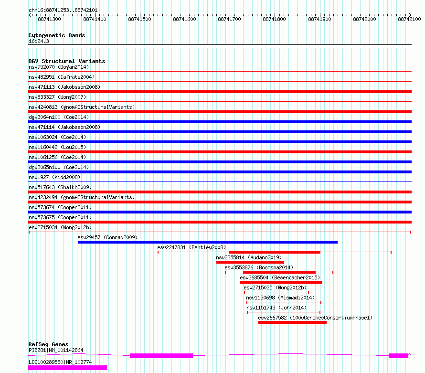Open variant esv2715034 (Wong2012b)
Image resolution: width=425 pixels, height=373 pixels.
click(60, 227)
